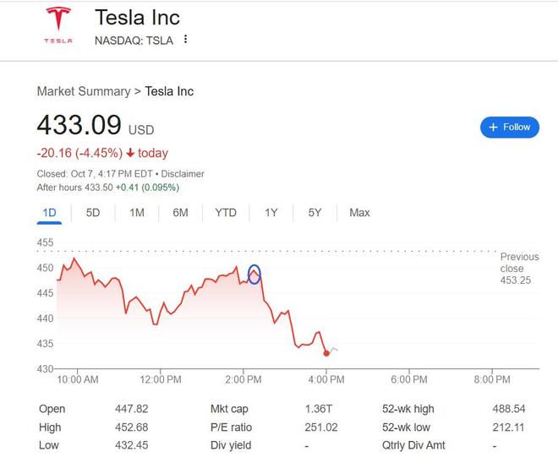Screen dimensions: 558x457
Task: Click the Tesla logo icon
Action: point(58,25)
